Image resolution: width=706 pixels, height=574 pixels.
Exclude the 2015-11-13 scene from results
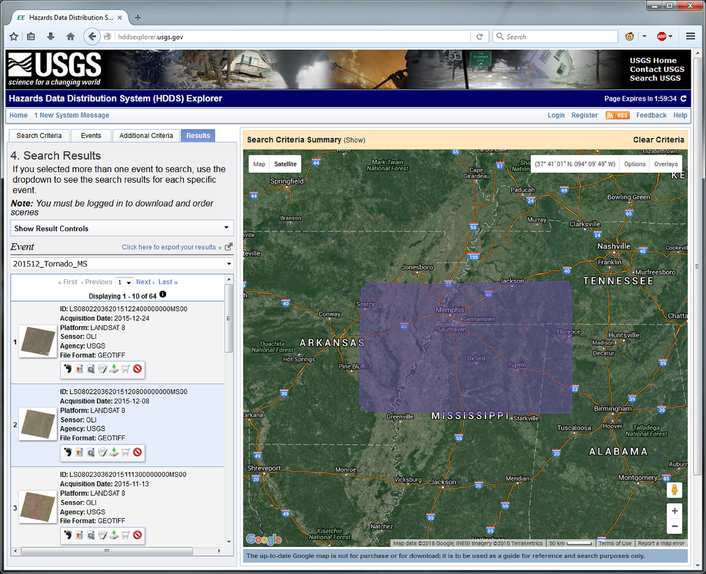point(137,535)
